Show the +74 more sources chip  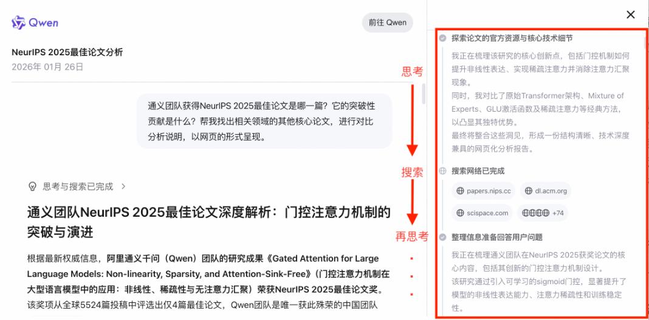543,213
